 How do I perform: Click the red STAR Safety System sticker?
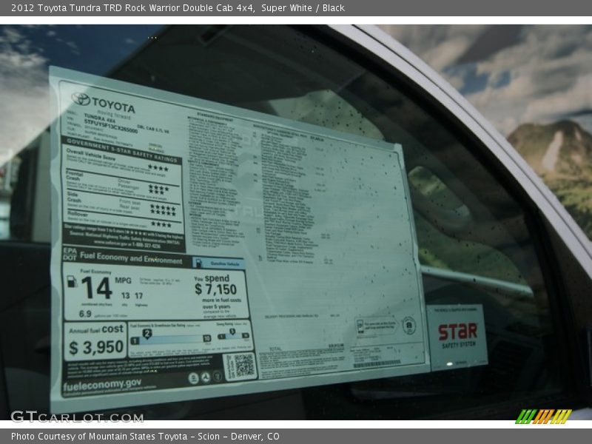coord(457,337)
